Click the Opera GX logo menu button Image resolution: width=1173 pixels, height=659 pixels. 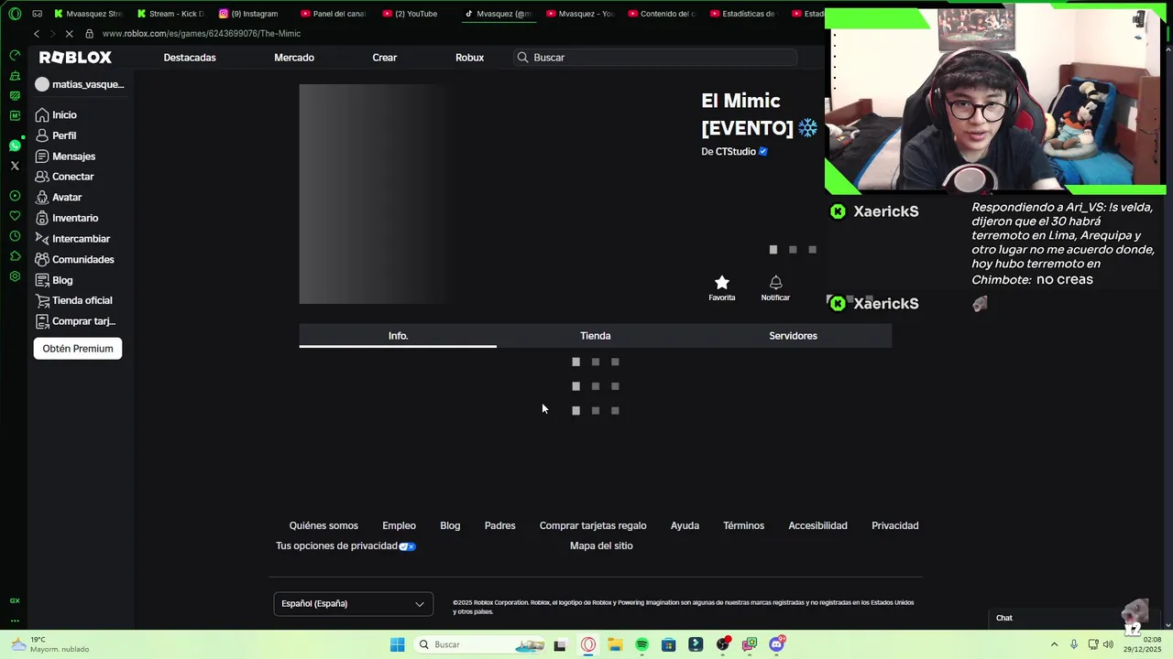click(x=15, y=14)
